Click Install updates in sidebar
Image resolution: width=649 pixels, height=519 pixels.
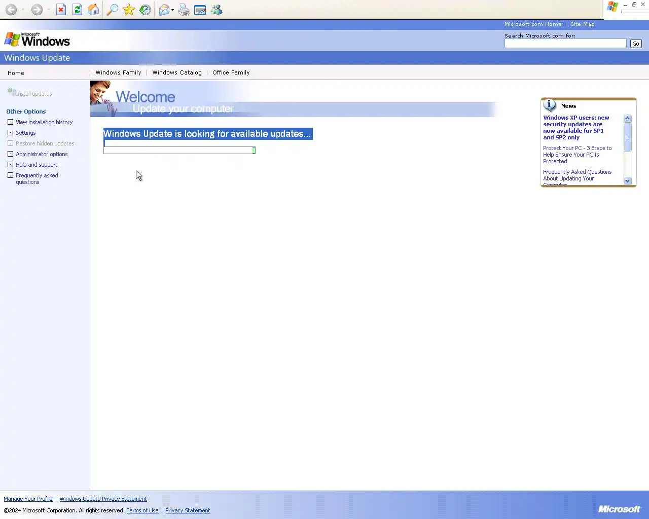click(x=33, y=94)
